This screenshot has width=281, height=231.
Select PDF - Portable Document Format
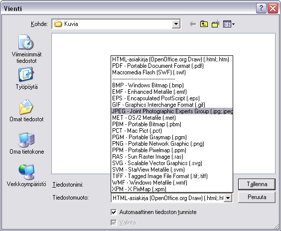pos(172,66)
